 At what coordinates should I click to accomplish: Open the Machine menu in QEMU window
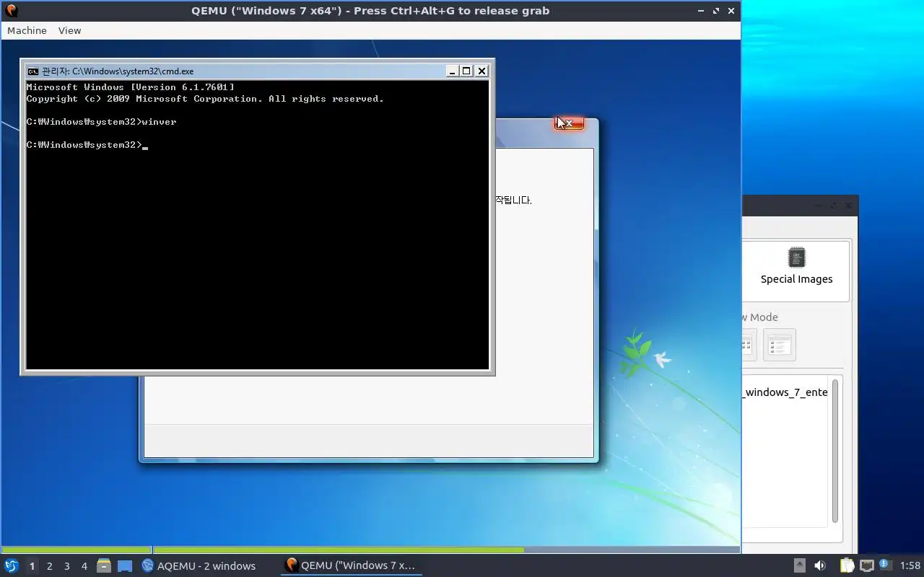coord(27,30)
